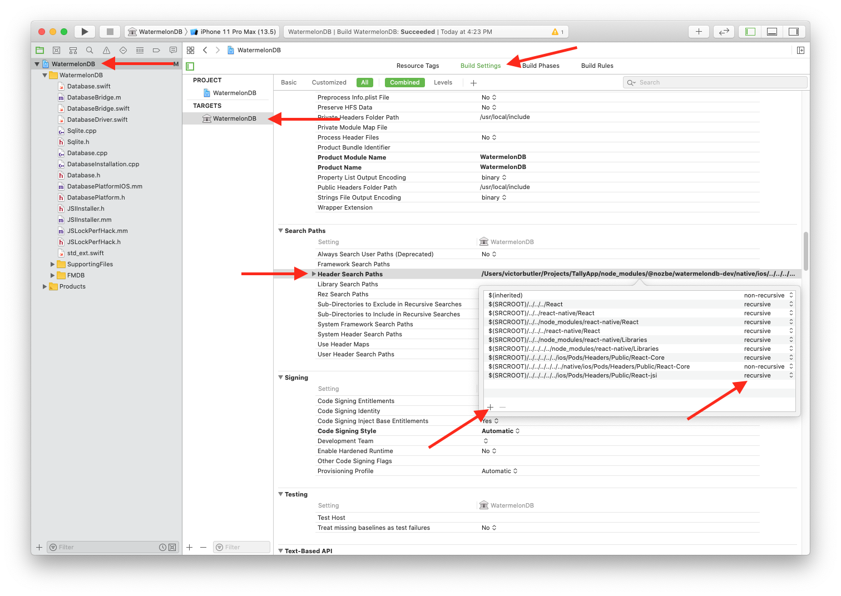
Task: Toggle the right inspector panel
Action: coord(794,32)
